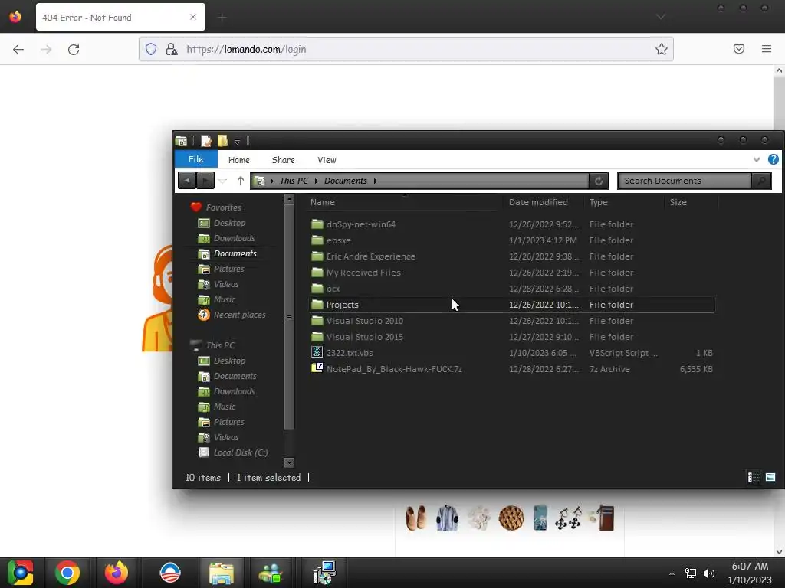Save page to Pocket icon

pyautogui.click(x=738, y=49)
